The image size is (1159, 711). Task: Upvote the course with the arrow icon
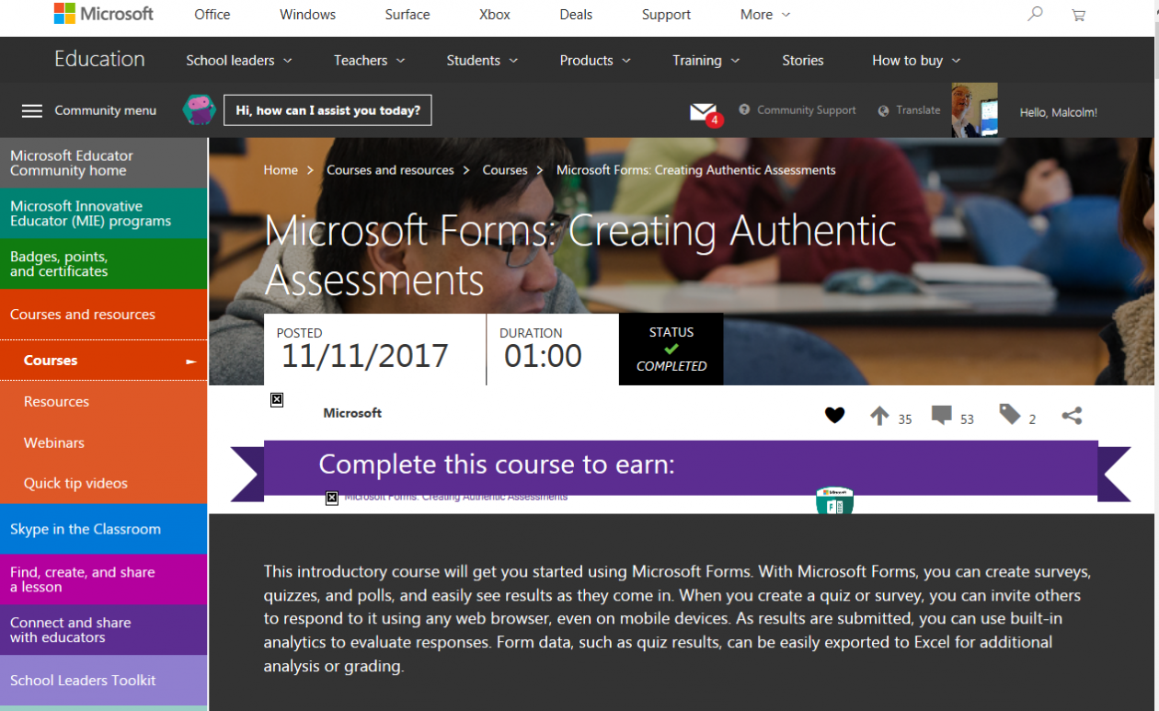click(x=879, y=416)
